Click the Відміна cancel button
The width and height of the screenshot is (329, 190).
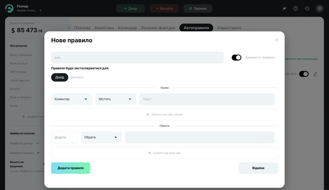258,168
